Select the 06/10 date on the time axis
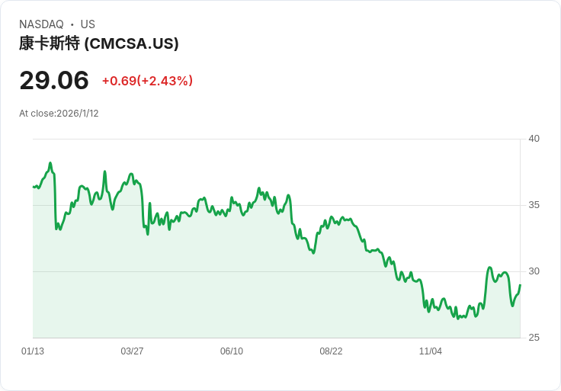The width and height of the screenshot is (561, 391). pos(232,351)
